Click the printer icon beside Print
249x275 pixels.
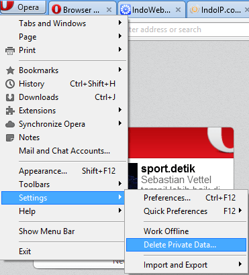point(10,50)
